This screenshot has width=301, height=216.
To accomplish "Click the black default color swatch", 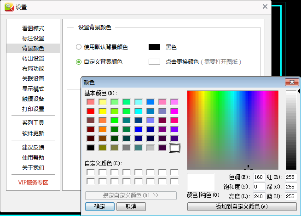I will tap(154, 47).
